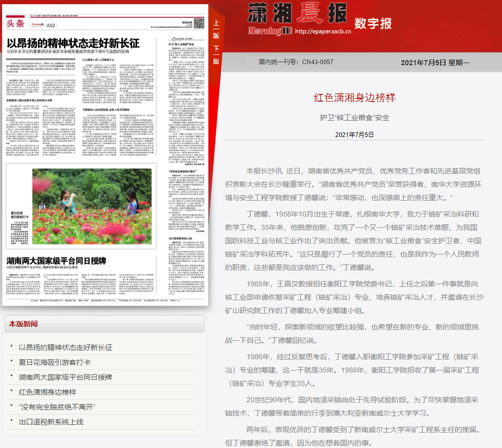Click the article title 红色潇湘身边榜样

pyautogui.click(x=355, y=98)
